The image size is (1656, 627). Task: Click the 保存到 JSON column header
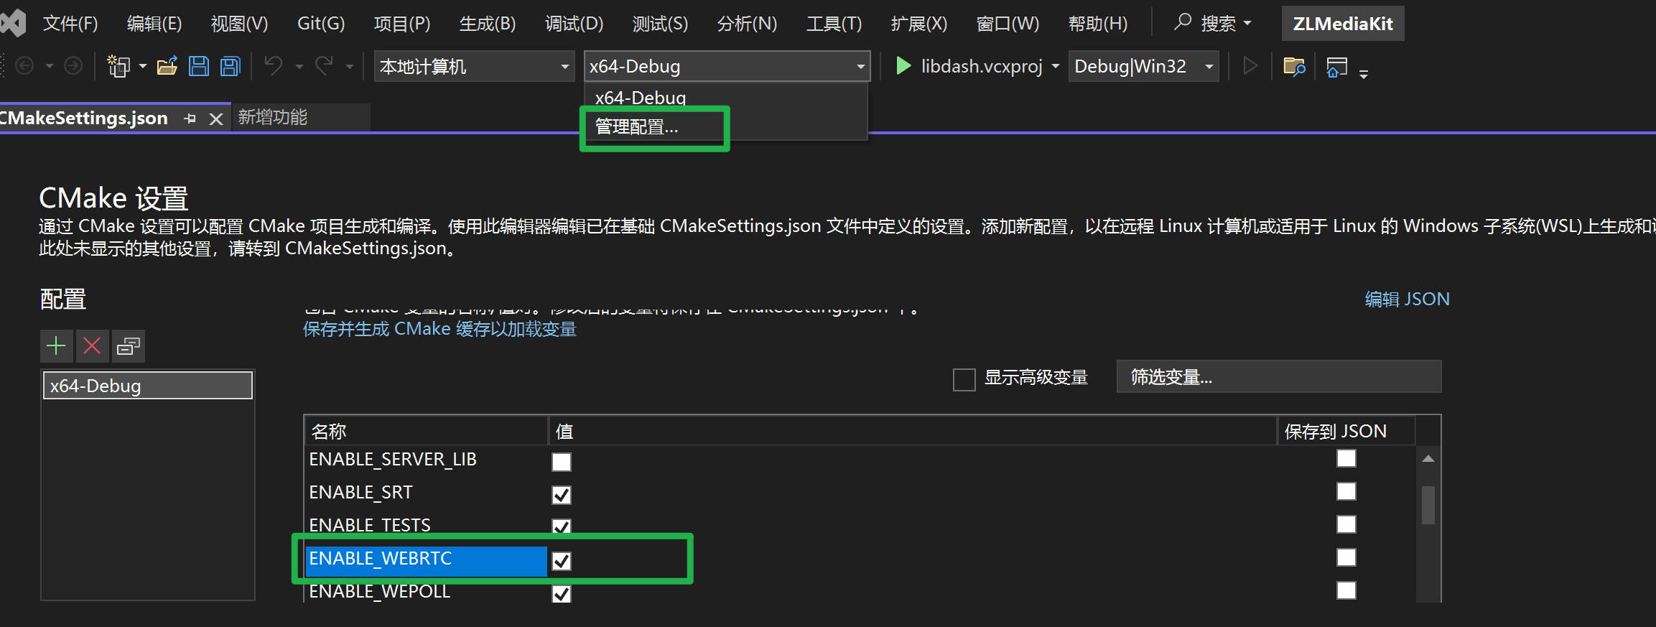(x=1346, y=431)
